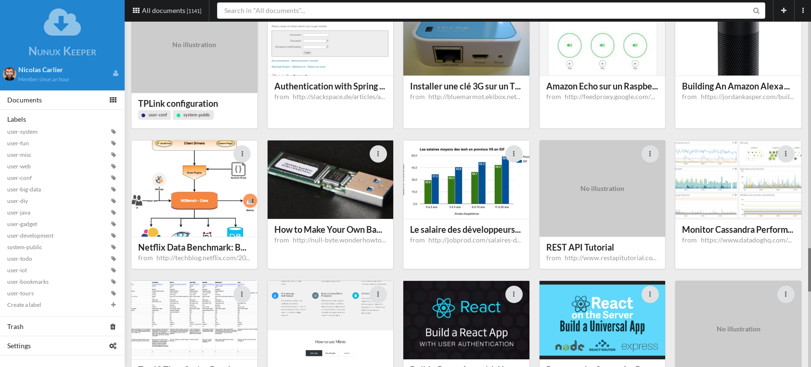The height and width of the screenshot is (367, 811).
Task: Open the Netflix Data Benchmark diagram thumbnail
Action: [x=194, y=189]
